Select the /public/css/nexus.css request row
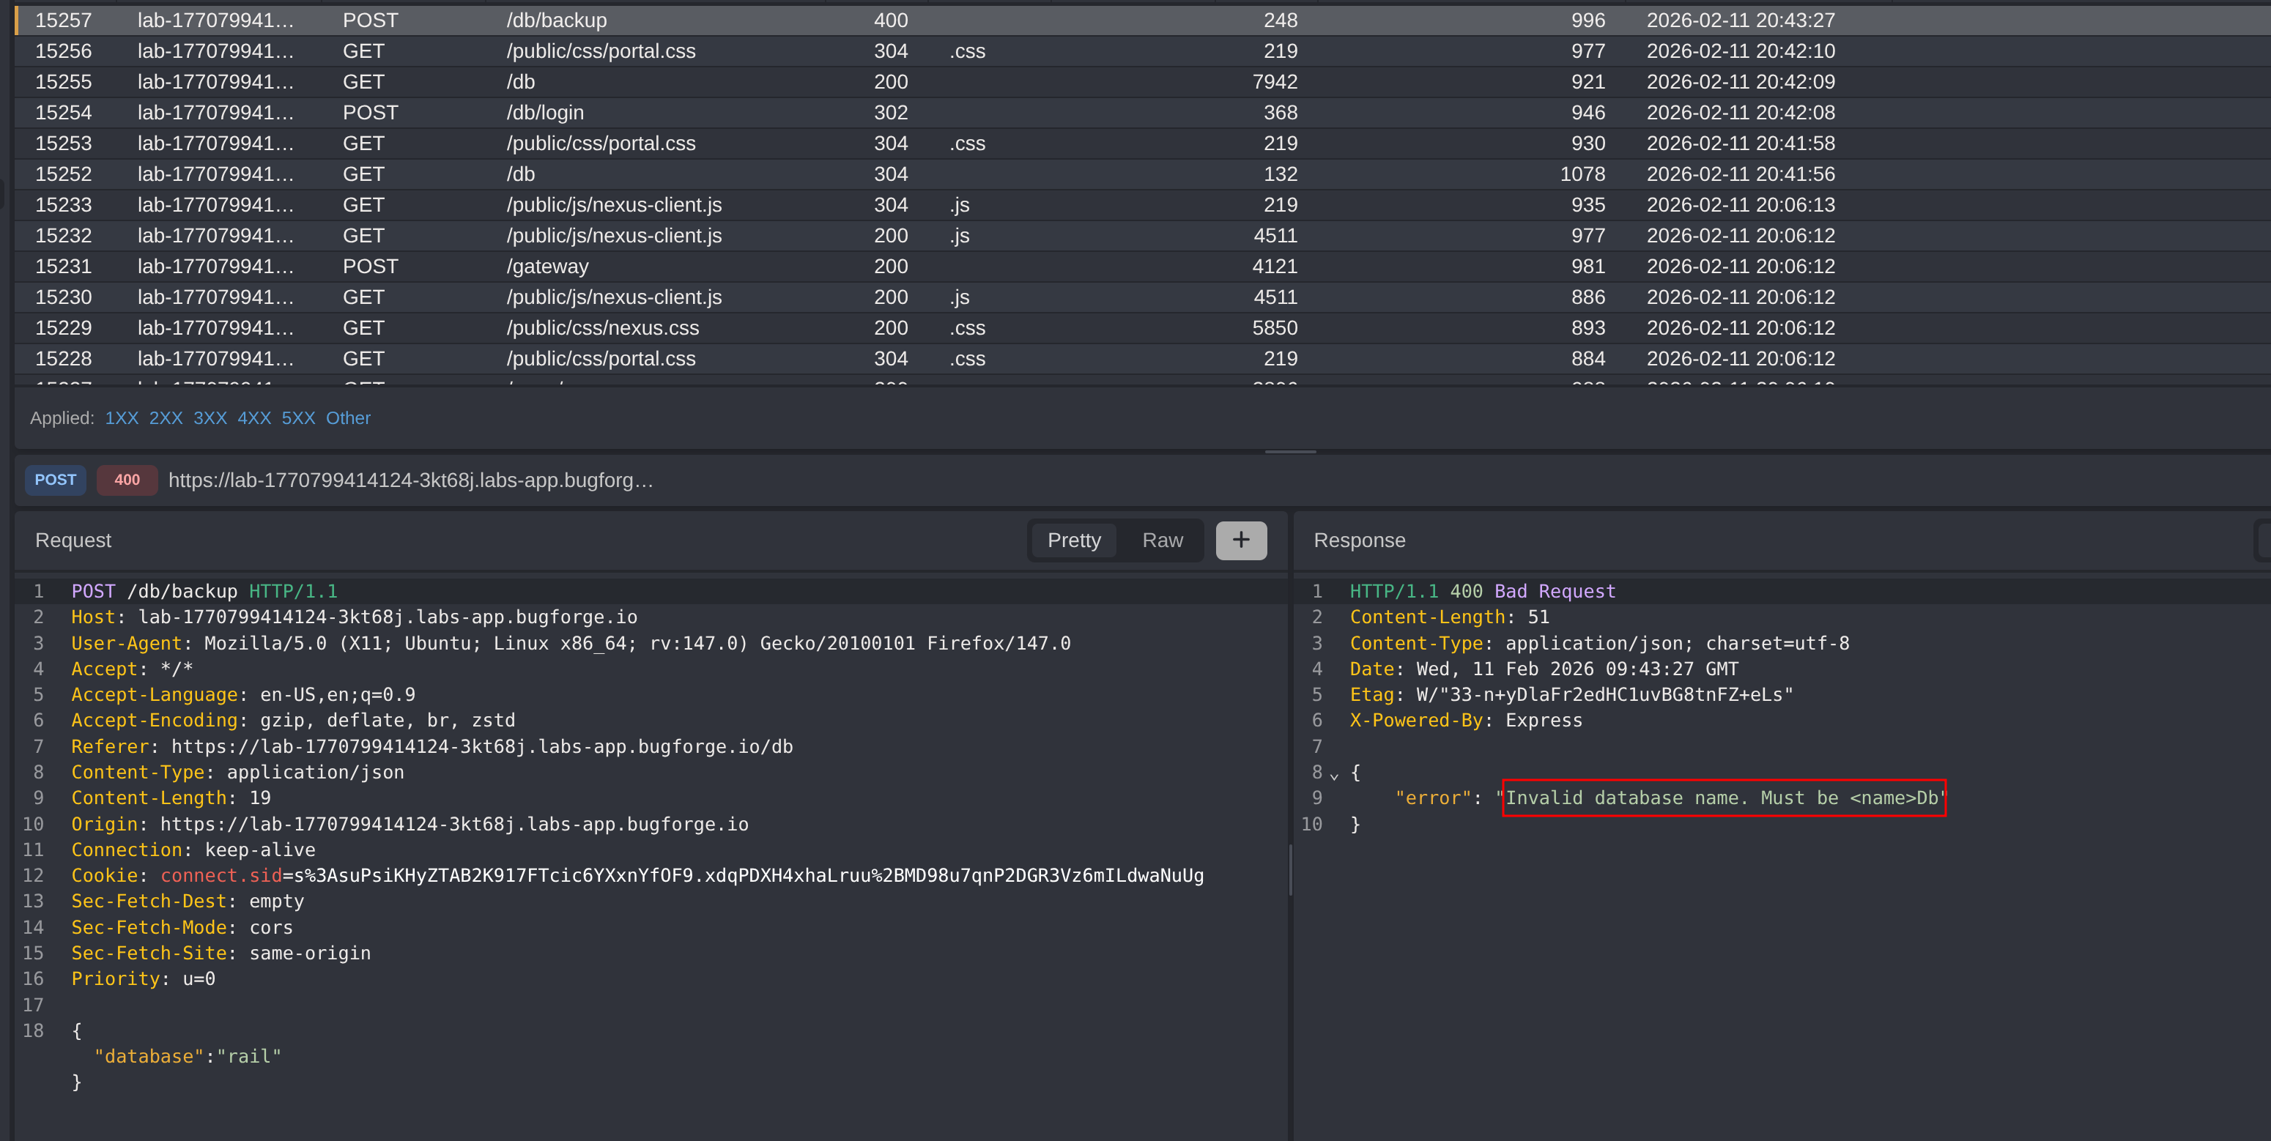 tap(602, 328)
